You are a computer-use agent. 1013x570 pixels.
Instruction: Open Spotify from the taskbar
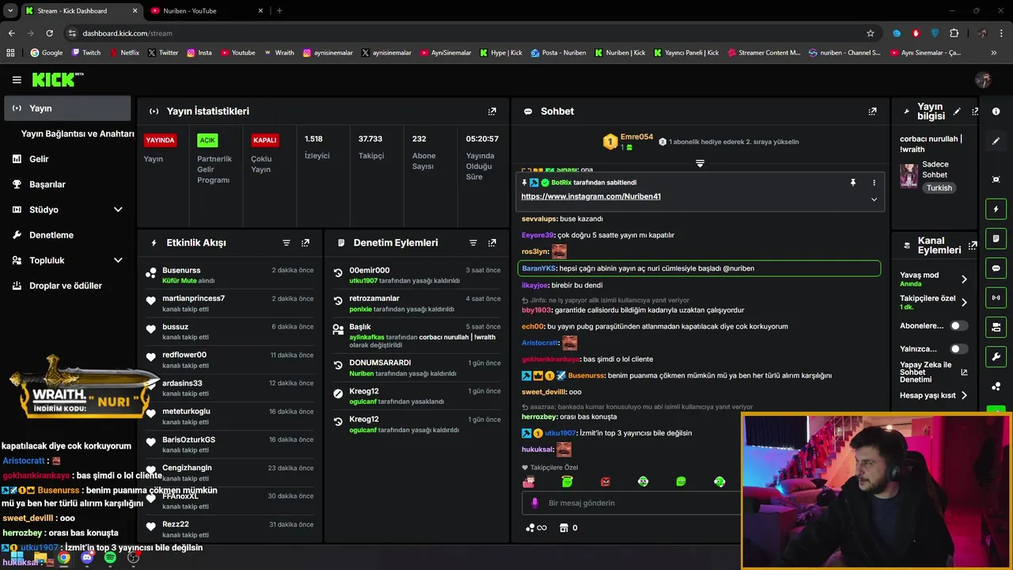click(110, 558)
